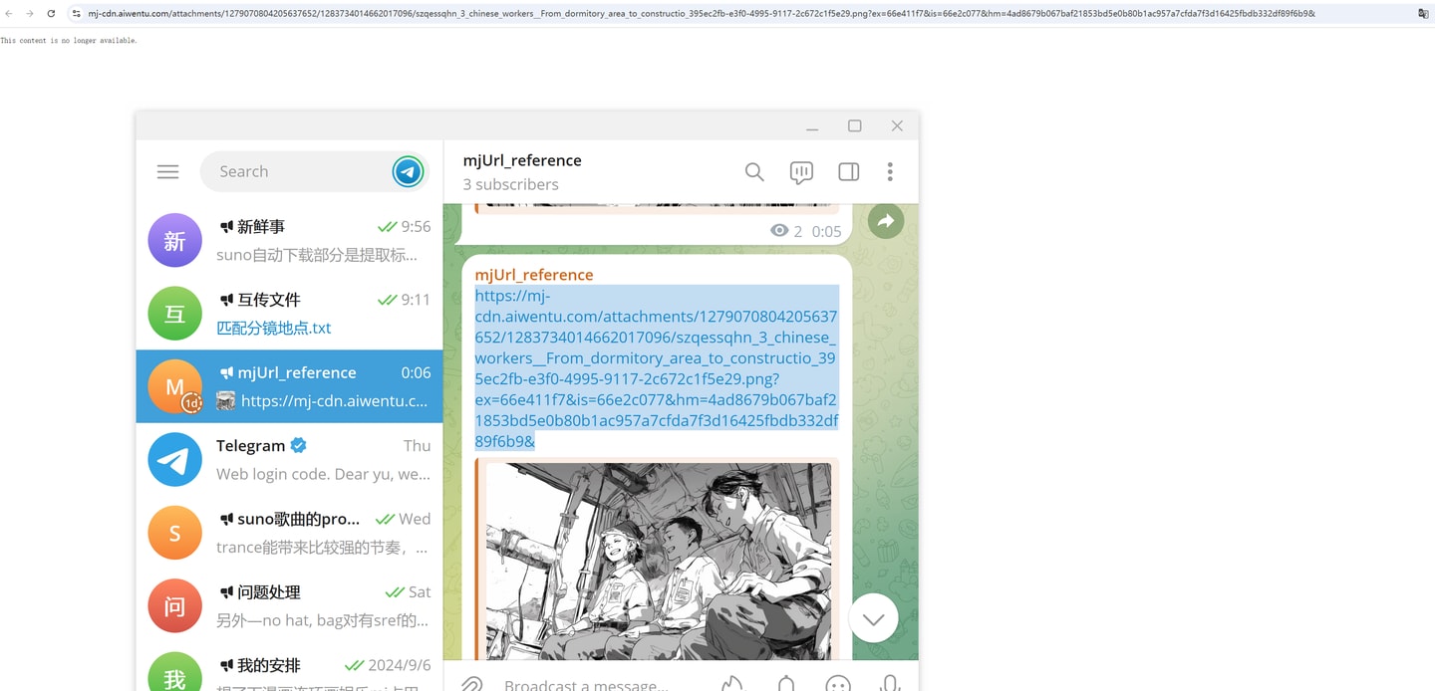
Task: Open the 互传文件 channel chat
Action: click(289, 314)
